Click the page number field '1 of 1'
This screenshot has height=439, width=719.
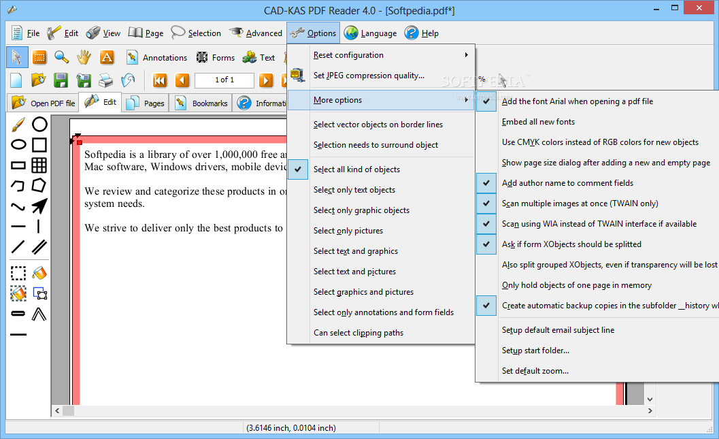(x=224, y=80)
